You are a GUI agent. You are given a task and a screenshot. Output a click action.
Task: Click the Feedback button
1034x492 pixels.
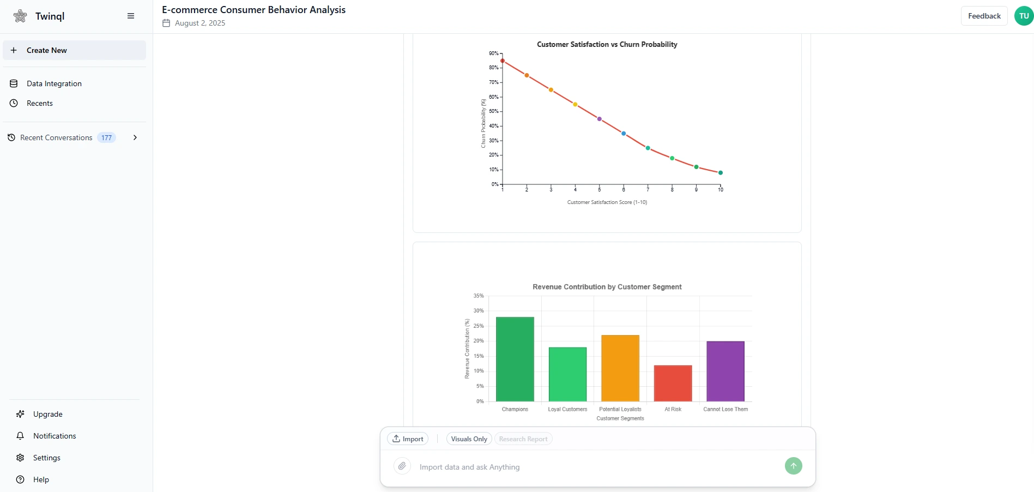pyautogui.click(x=984, y=15)
